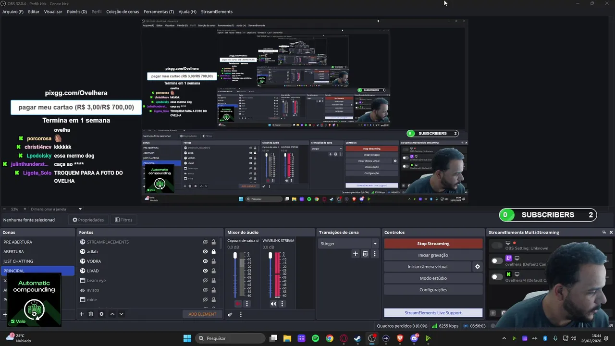The image size is (615, 346).
Task: Open the Propriedades source properties button
Action: [88, 220]
